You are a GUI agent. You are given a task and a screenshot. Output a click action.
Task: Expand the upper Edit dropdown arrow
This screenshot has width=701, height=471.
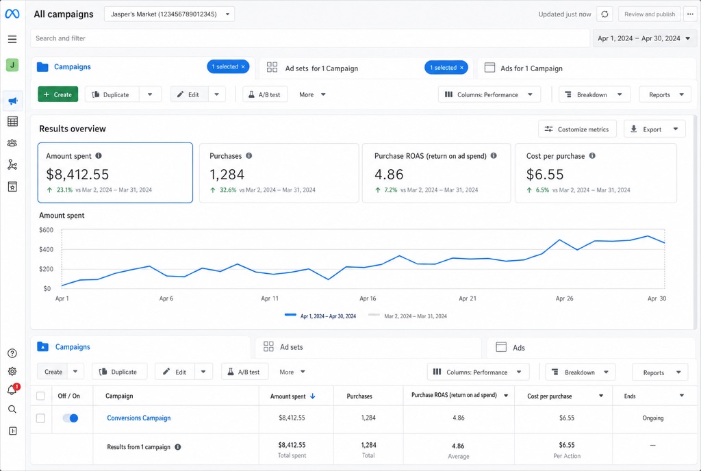217,94
